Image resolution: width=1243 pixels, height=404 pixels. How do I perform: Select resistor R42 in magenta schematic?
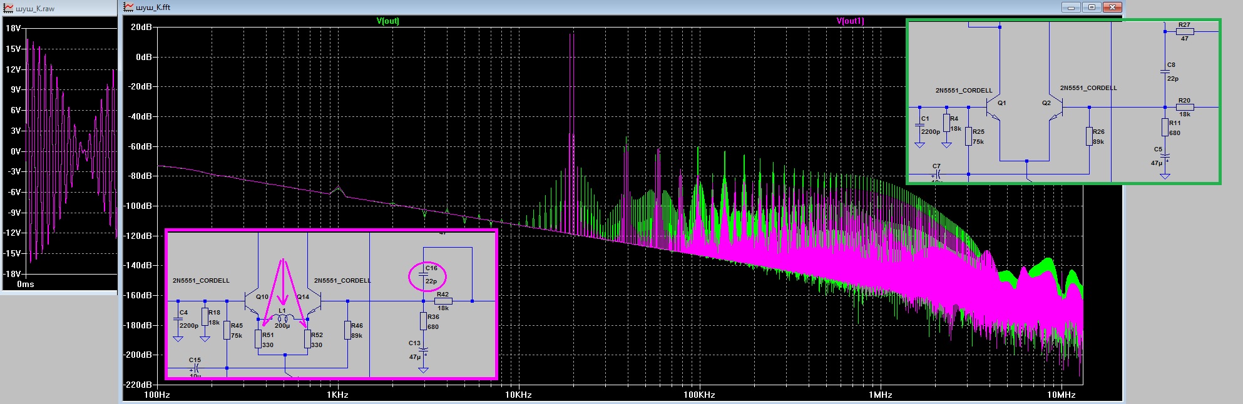coord(443,301)
